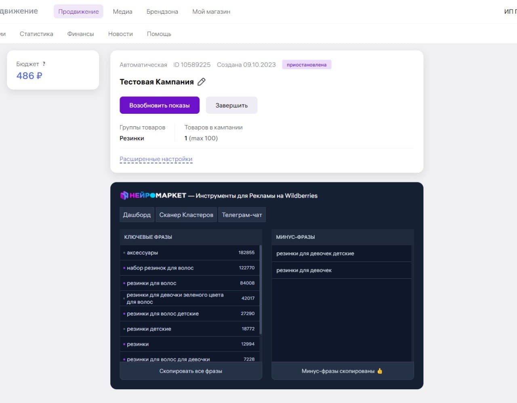Screen dimensions: 517x403
Task: Click the Нейромаркет logo icon
Action: (124, 196)
